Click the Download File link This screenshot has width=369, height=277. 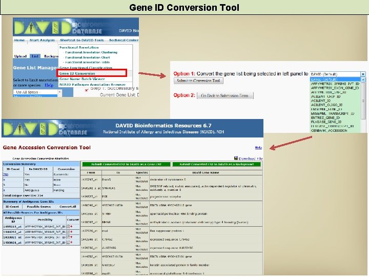[251, 159]
